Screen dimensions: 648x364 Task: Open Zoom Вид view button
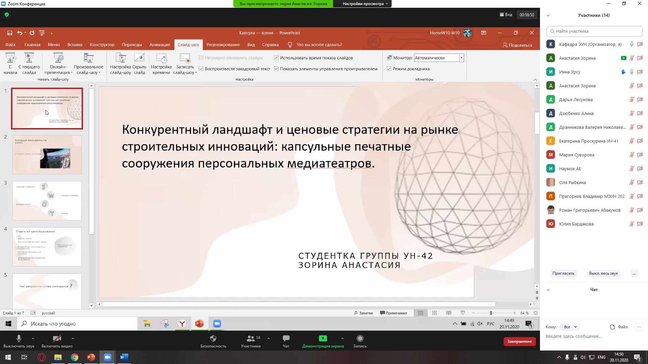click(506, 14)
